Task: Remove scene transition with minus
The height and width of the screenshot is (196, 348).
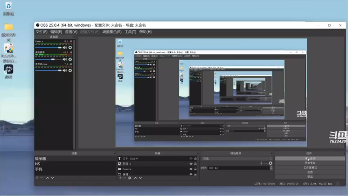Action: pos(266,163)
